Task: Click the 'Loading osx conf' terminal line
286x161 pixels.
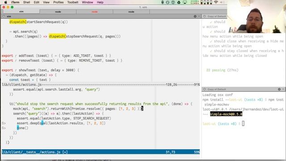Action: pyautogui.click(x=218, y=95)
